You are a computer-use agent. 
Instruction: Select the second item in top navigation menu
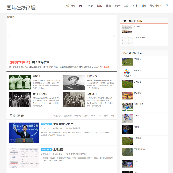click(x=82, y=6)
